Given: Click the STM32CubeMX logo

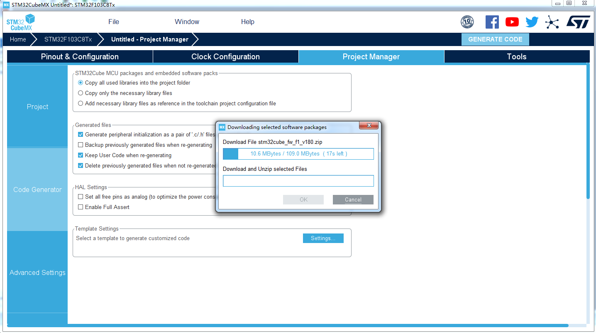Looking at the screenshot, I should tap(20, 22).
